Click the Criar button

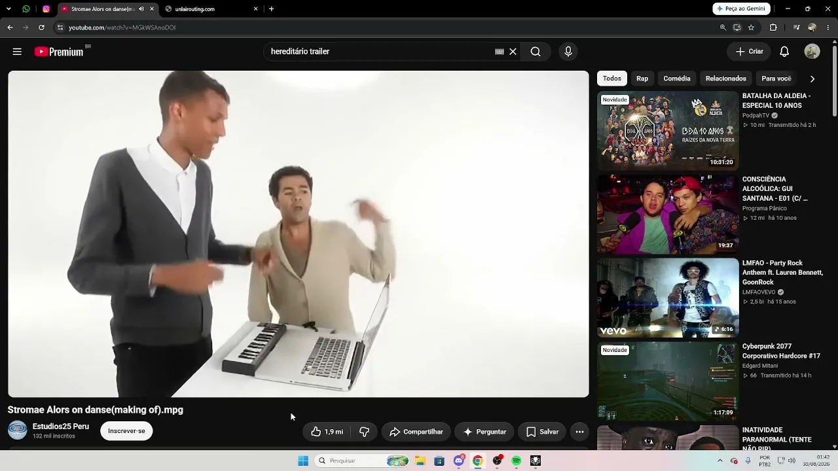point(749,52)
